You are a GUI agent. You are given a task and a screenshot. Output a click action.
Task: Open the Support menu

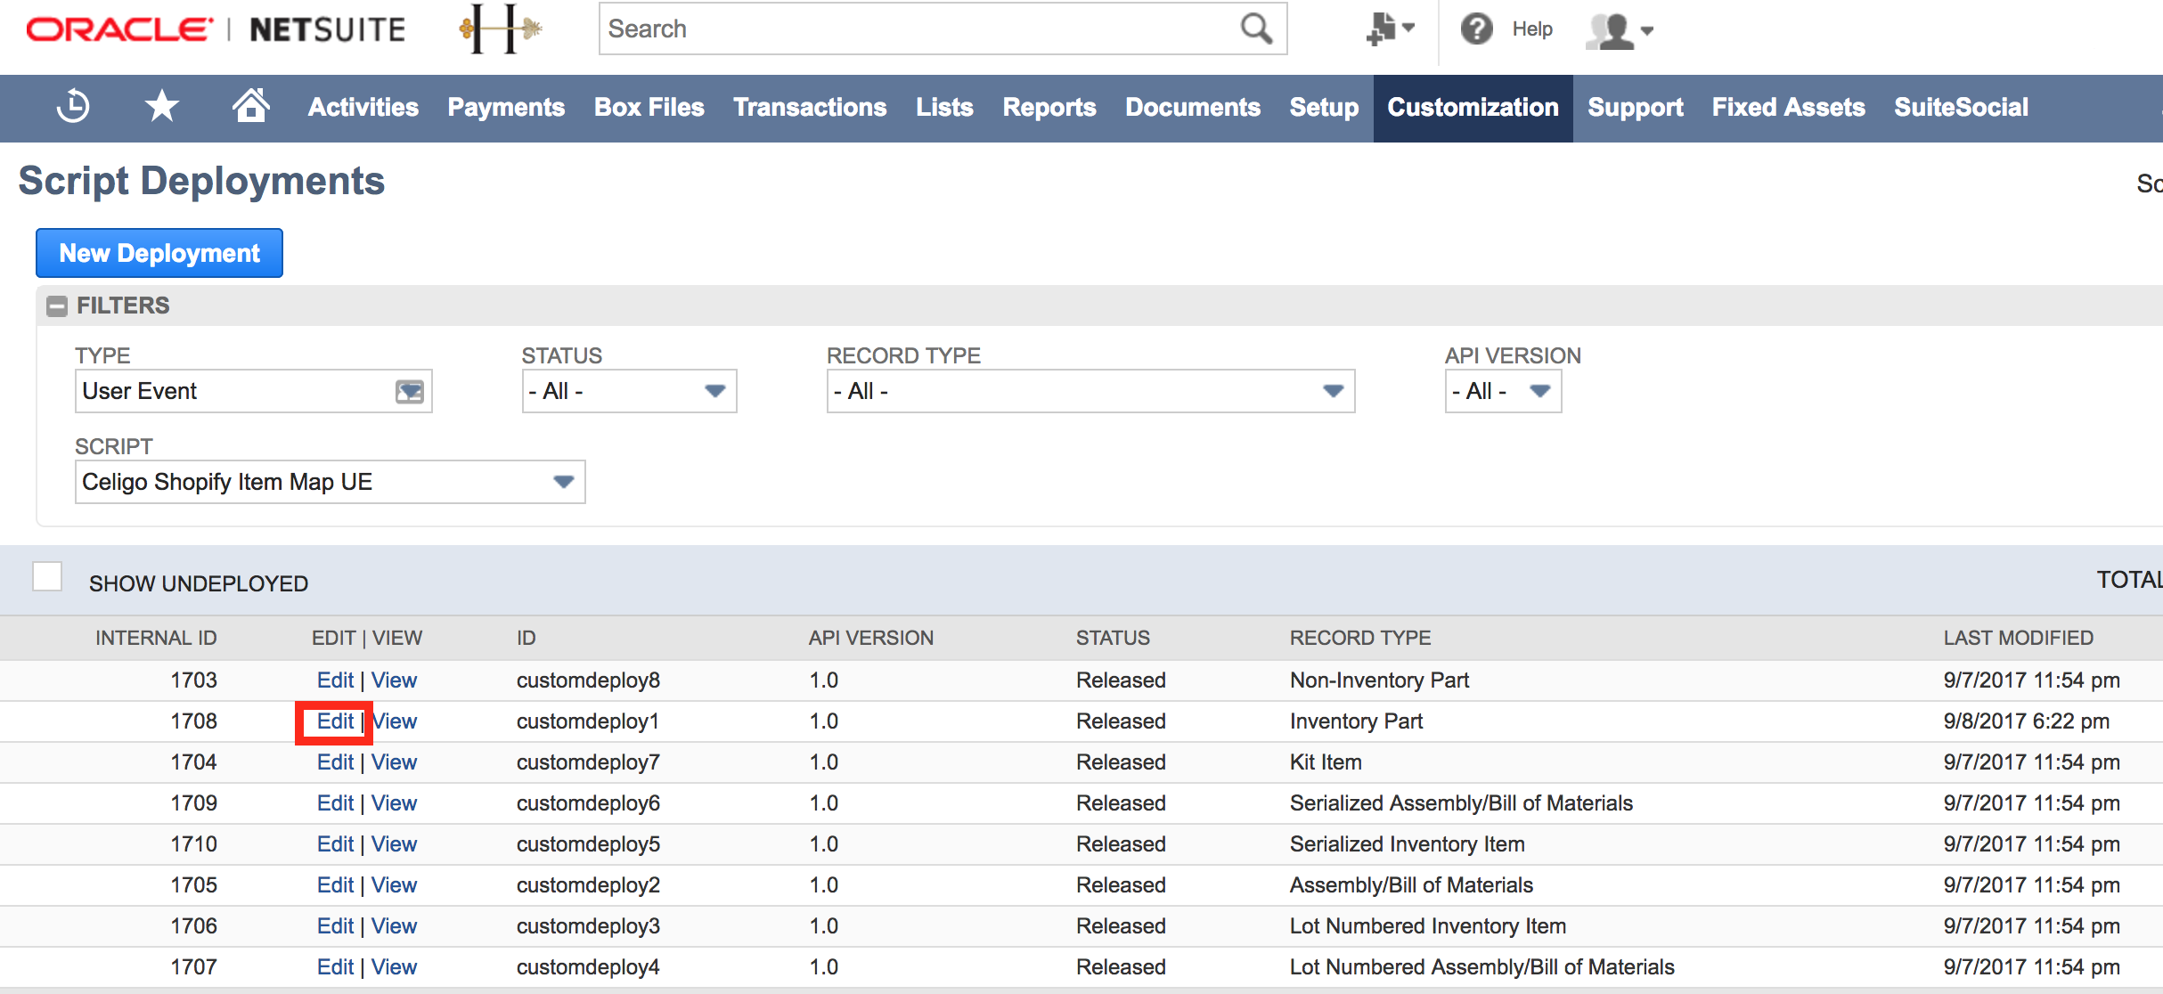click(x=1635, y=108)
